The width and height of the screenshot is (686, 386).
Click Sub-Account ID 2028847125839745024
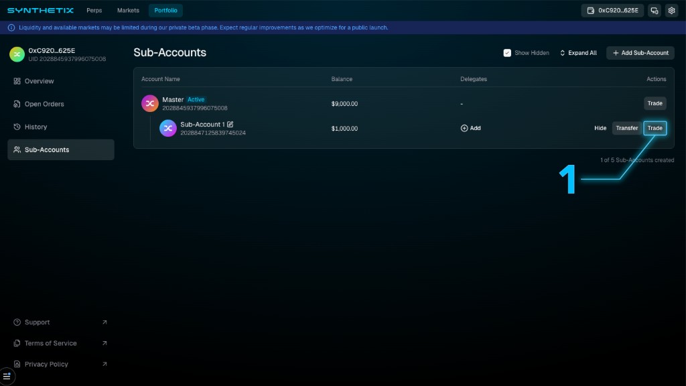click(213, 133)
